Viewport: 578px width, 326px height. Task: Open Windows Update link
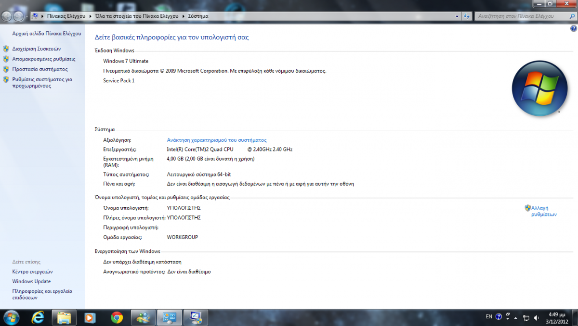[x=31, y=281]
